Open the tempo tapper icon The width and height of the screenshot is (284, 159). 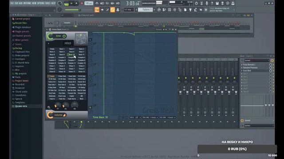(x=196, y=10)
